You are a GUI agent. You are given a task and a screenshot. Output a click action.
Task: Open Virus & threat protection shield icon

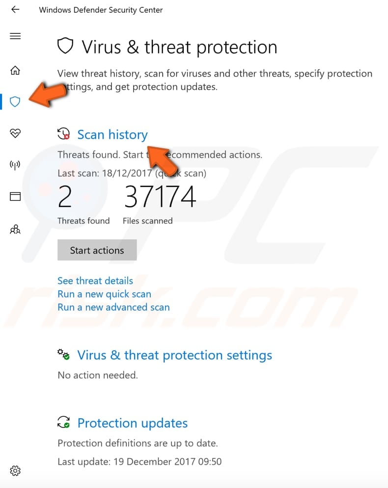click(x=15, y=102)
